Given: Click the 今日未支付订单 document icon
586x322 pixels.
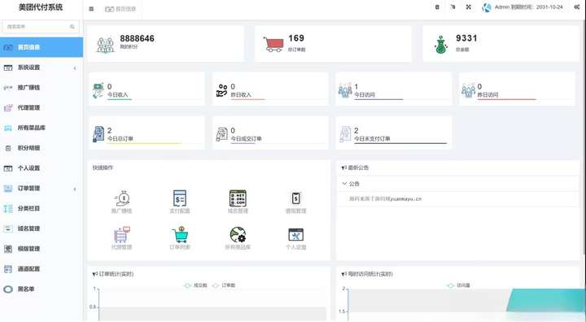Looking at the screenshot, I should click(x=345, y=134).
